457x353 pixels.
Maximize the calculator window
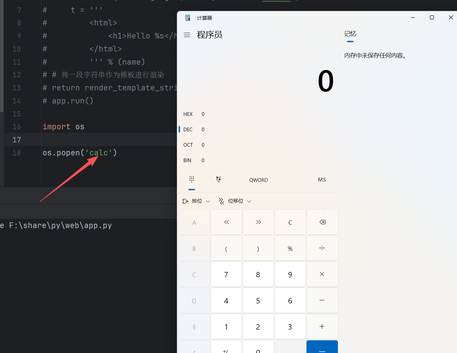tap(432, 17)
